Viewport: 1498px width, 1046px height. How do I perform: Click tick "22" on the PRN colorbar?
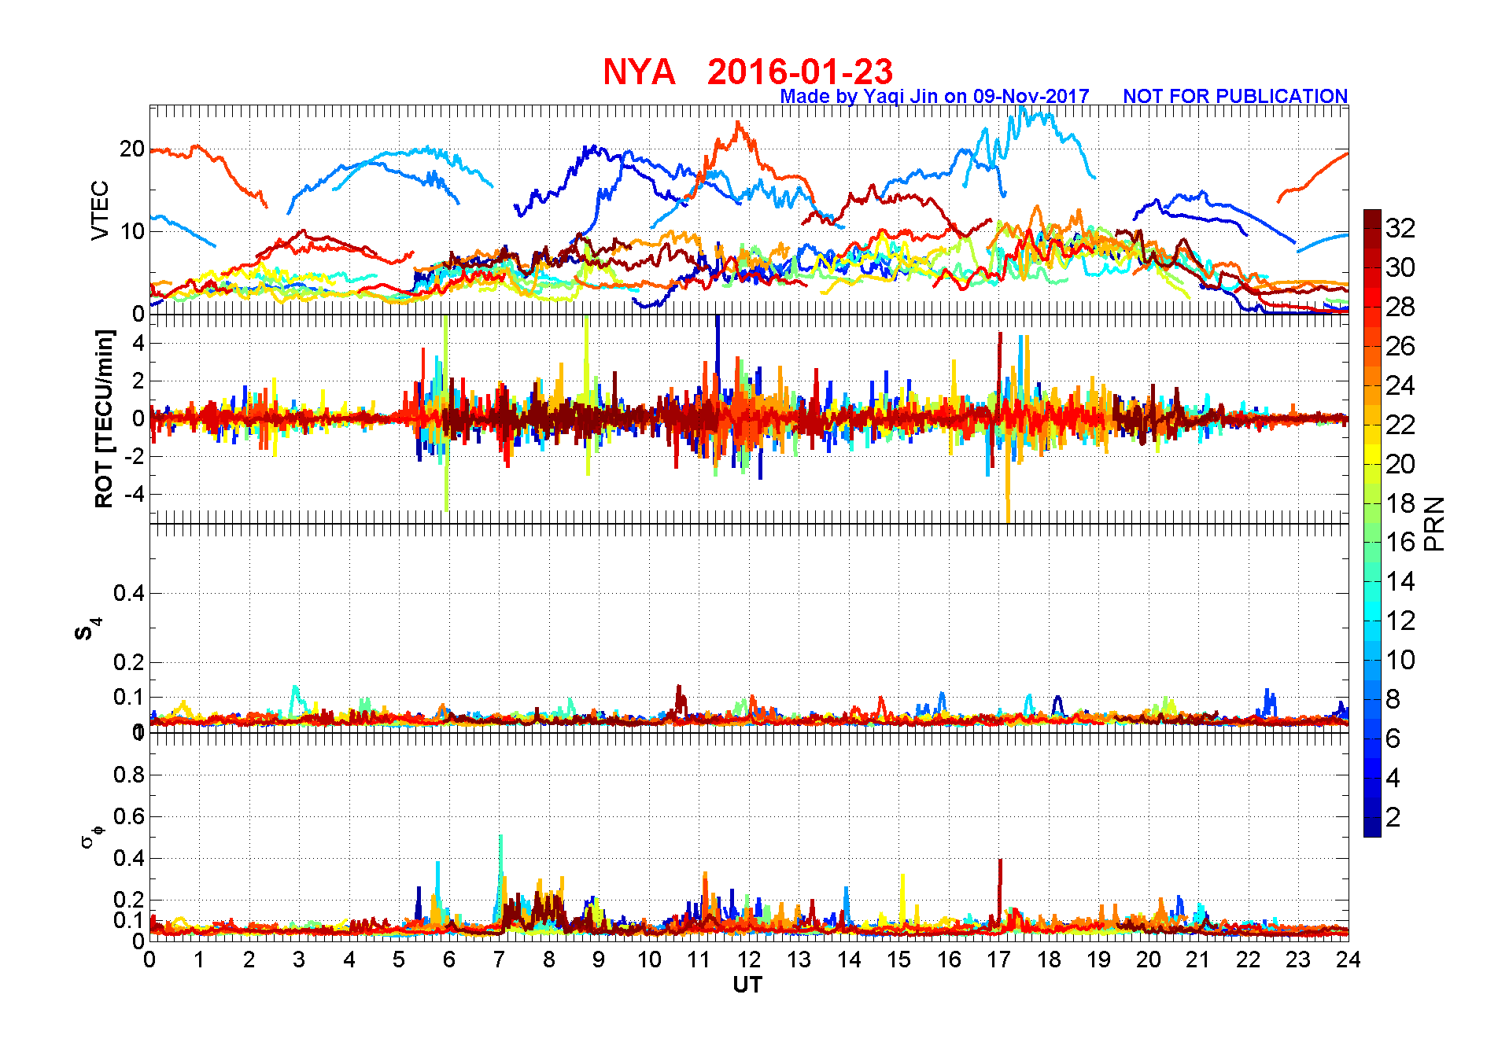pos(1400,425)
